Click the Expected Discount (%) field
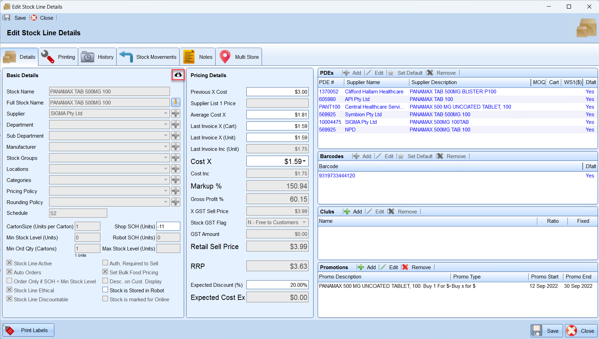This screenshot has height=339, width=599. coord(277,285)
